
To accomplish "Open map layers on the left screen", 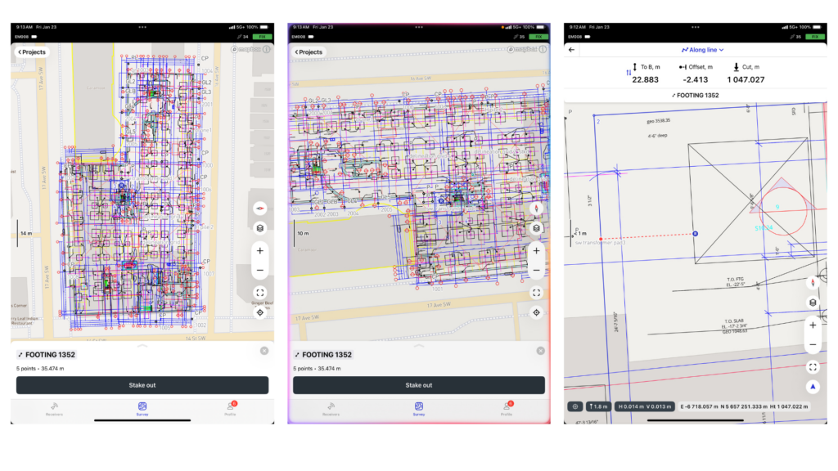I will (x=259, y=228).
